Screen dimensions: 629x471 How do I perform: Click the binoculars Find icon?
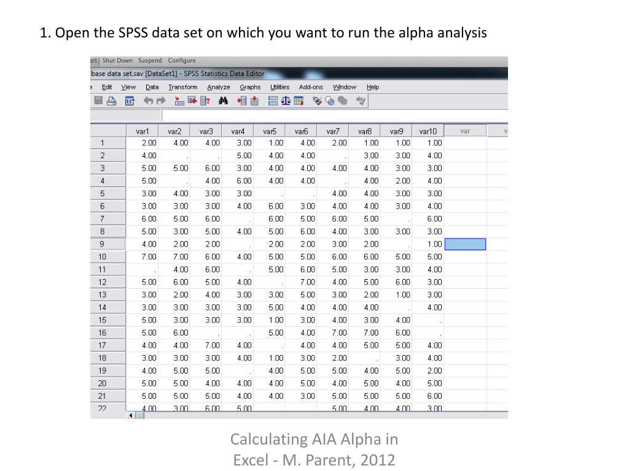pos(223,101)
